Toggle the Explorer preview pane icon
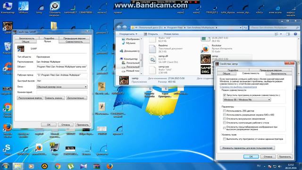The image size is (302, 170). (x=288, y=34)
